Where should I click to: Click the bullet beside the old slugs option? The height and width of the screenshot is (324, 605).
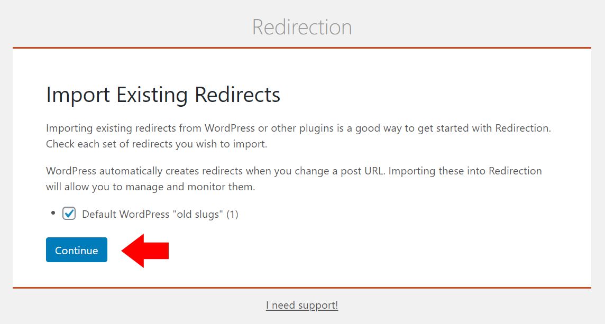pyautogui.click(x=52, y=212)
